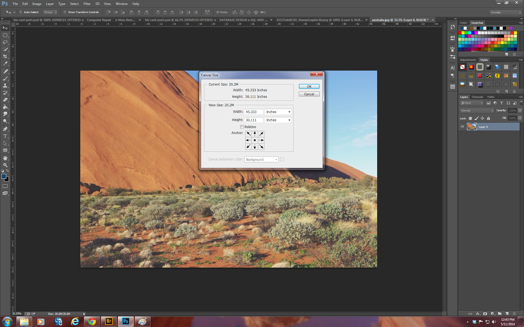
Task: Open the Image menu
Action: 37,4
